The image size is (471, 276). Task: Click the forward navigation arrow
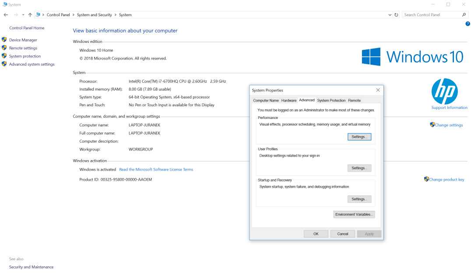tap(16, 15)
